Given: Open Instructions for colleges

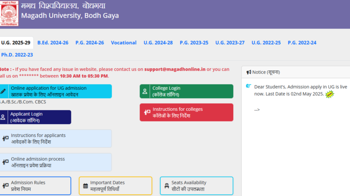Looking at the screenshot, I should (186, 112).
